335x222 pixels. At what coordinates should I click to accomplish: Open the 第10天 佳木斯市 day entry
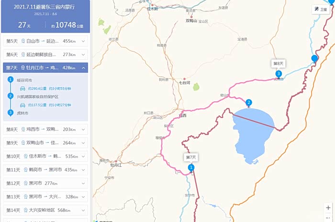click(45, 156)
